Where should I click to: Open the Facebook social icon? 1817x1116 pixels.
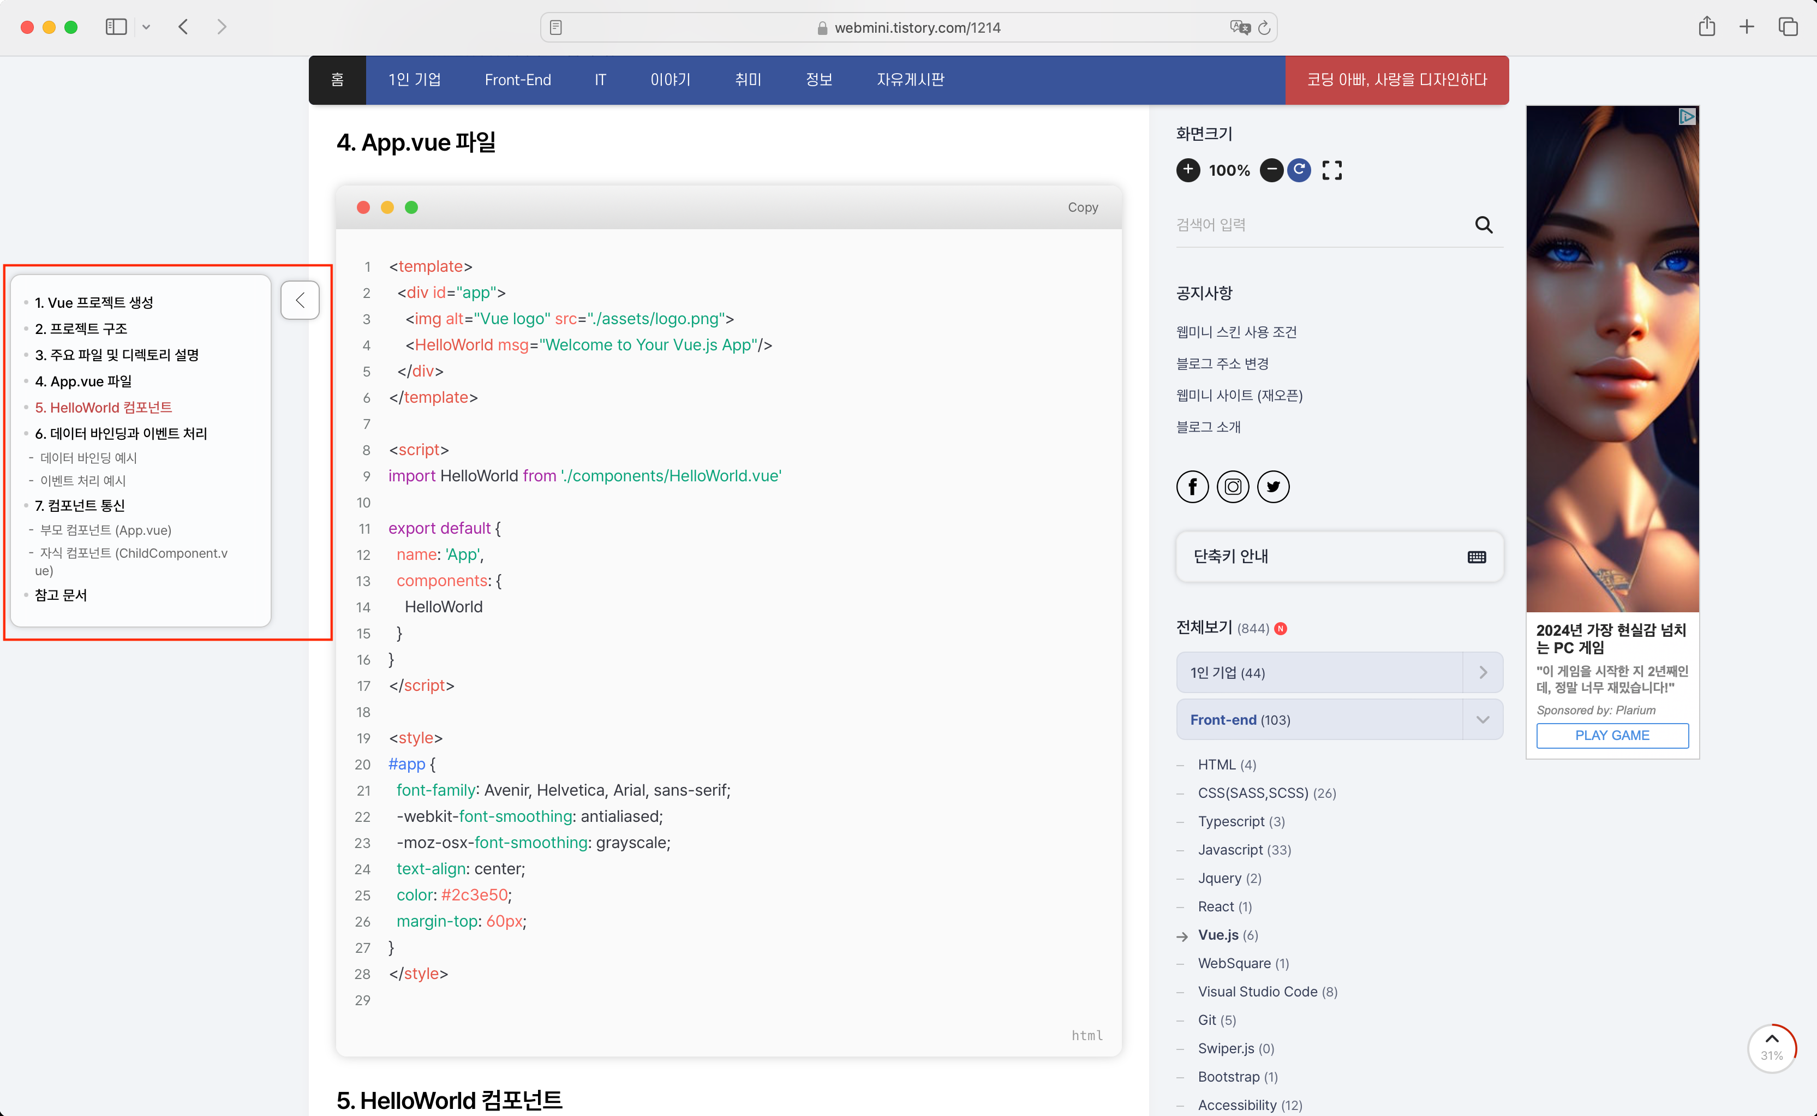pos(1192,486)
